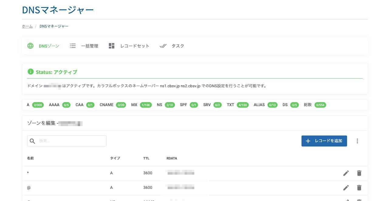Click the ホーム breadcrumb link
The image size is (392, 201).
click(27, 26)
